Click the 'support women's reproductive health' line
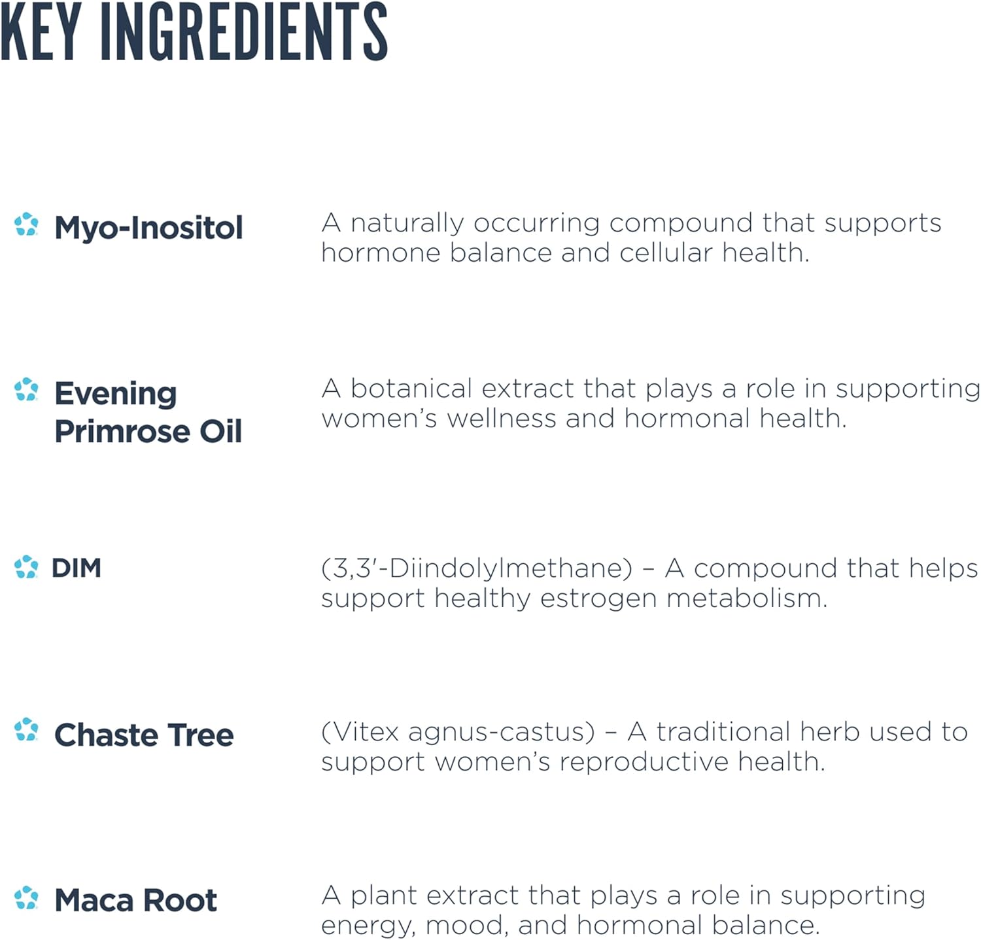Viewport: 981px width, 940px height. (572, 762)
